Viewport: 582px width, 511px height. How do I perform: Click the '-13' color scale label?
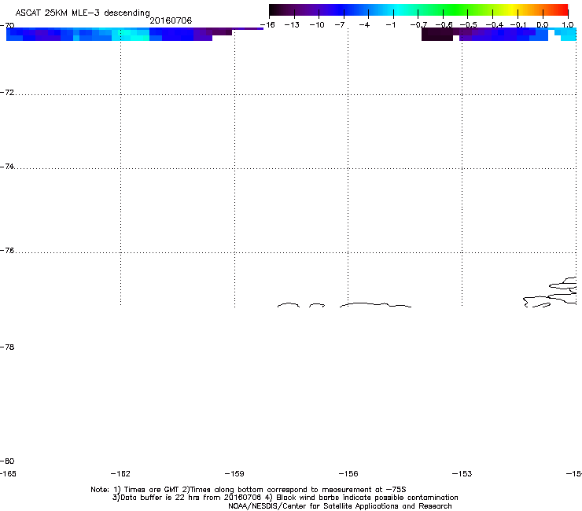tap(292, 25)
